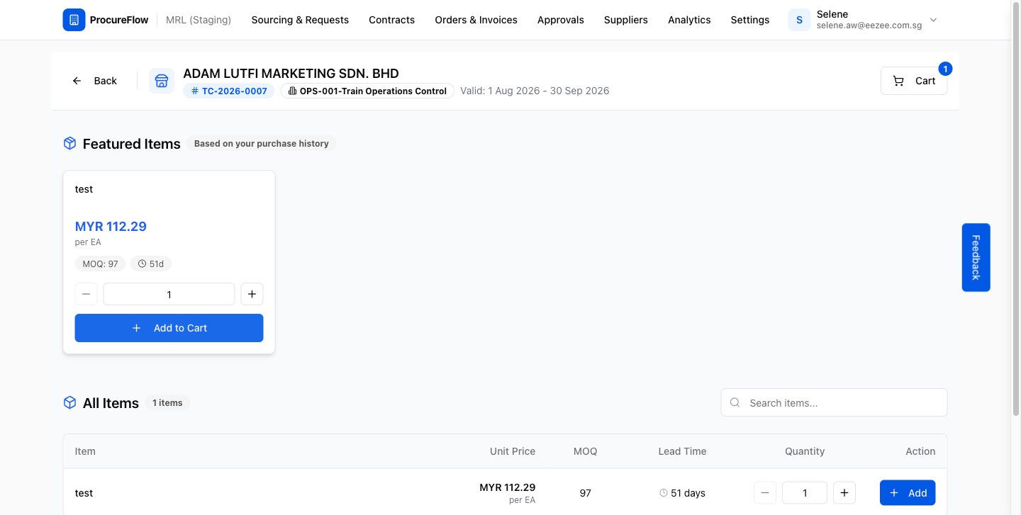Click the Add button in table row

pyautogui.click(x=908, y=493)
